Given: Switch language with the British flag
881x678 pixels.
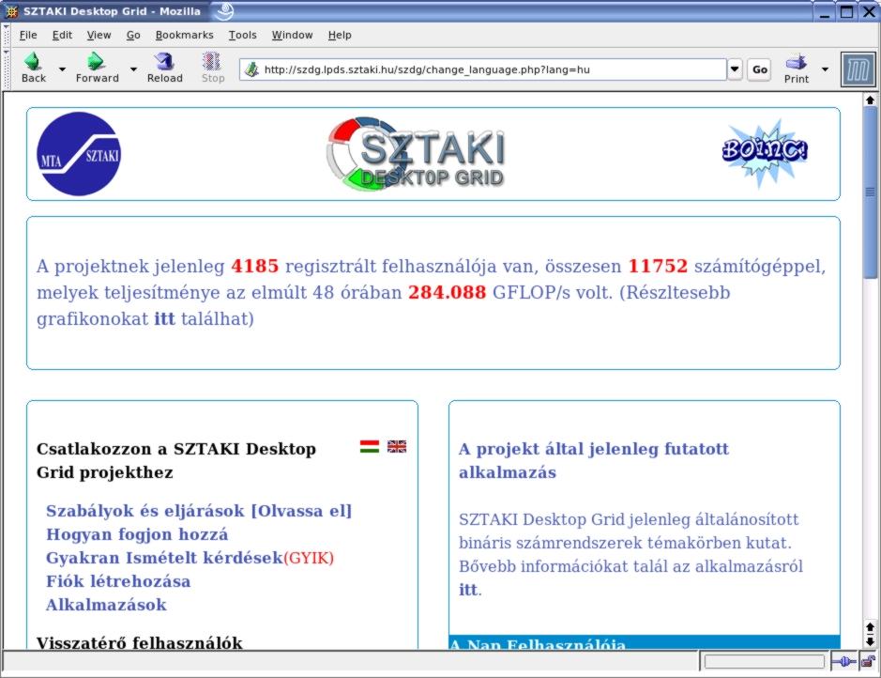Looking at the screenshot, I should 397,446.
